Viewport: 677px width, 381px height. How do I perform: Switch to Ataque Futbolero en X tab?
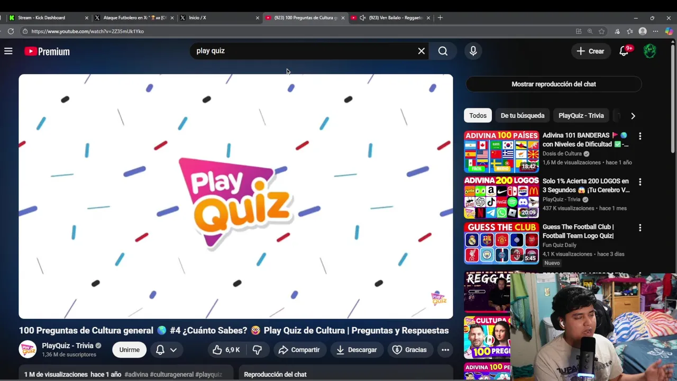point(134,17)
